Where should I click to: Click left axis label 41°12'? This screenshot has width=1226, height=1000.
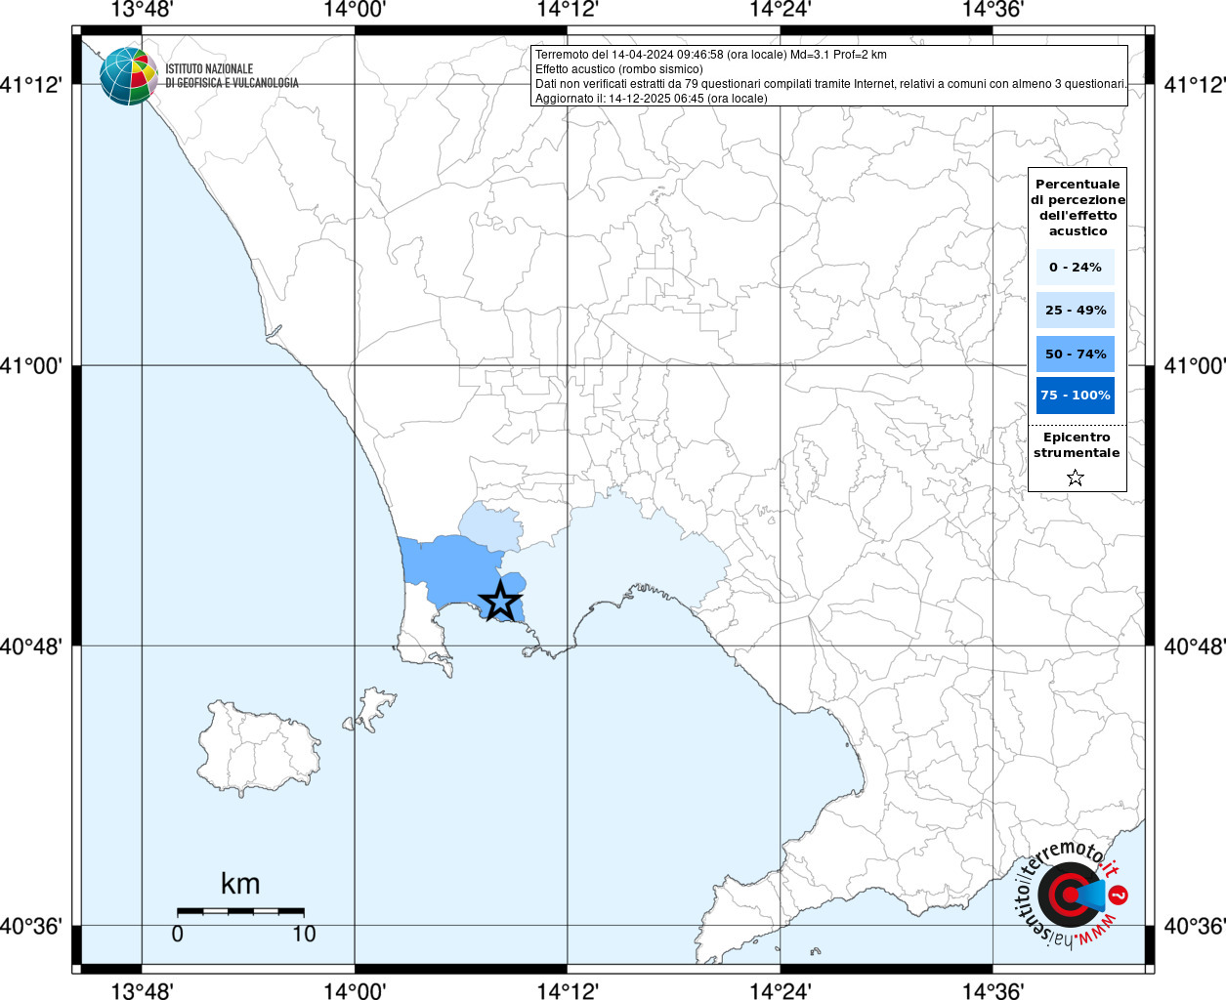click(31, 85)
